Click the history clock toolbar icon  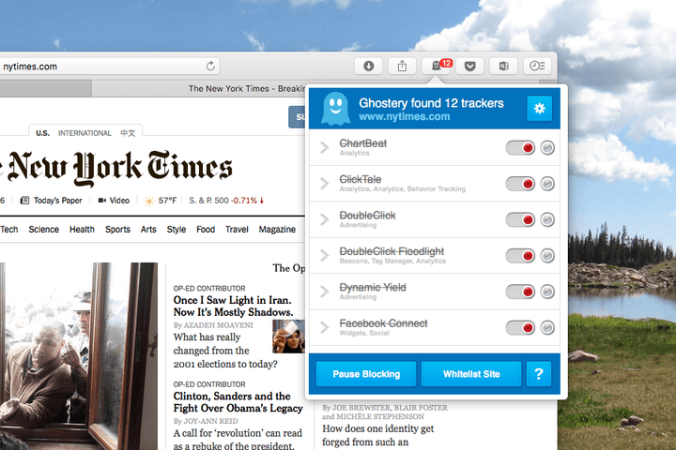point(537,66)
